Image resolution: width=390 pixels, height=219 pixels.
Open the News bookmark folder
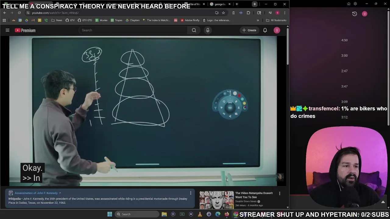tap(57, 20)
